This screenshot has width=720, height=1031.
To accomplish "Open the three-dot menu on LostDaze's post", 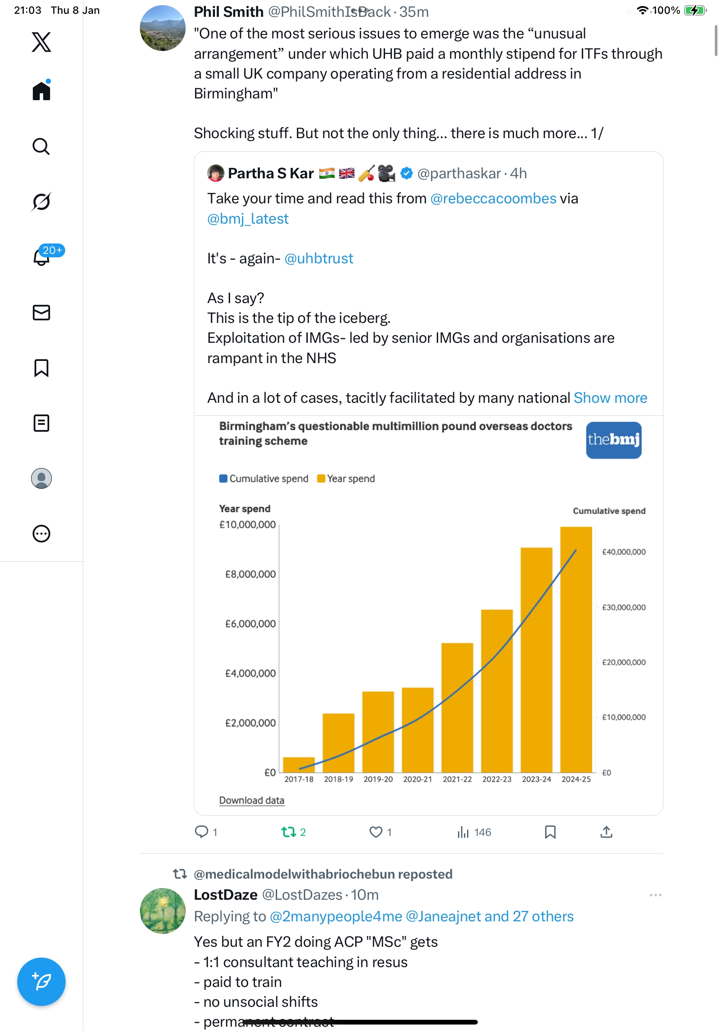I will (x=655, y=895).
